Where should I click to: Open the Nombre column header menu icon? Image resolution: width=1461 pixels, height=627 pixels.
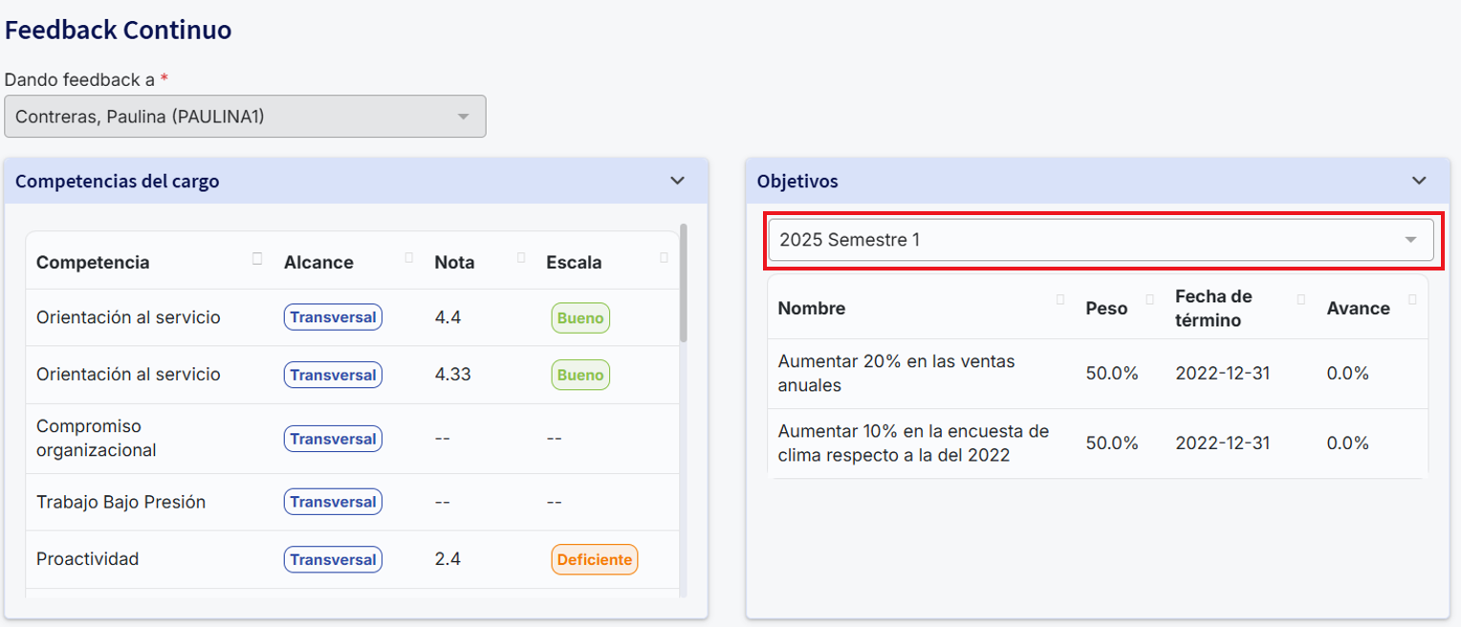(1060, 300)
